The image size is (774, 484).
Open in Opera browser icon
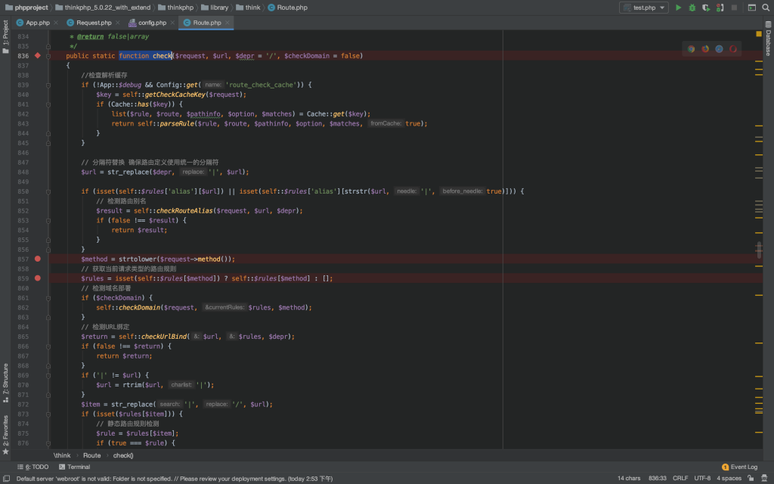click(732, 49)
